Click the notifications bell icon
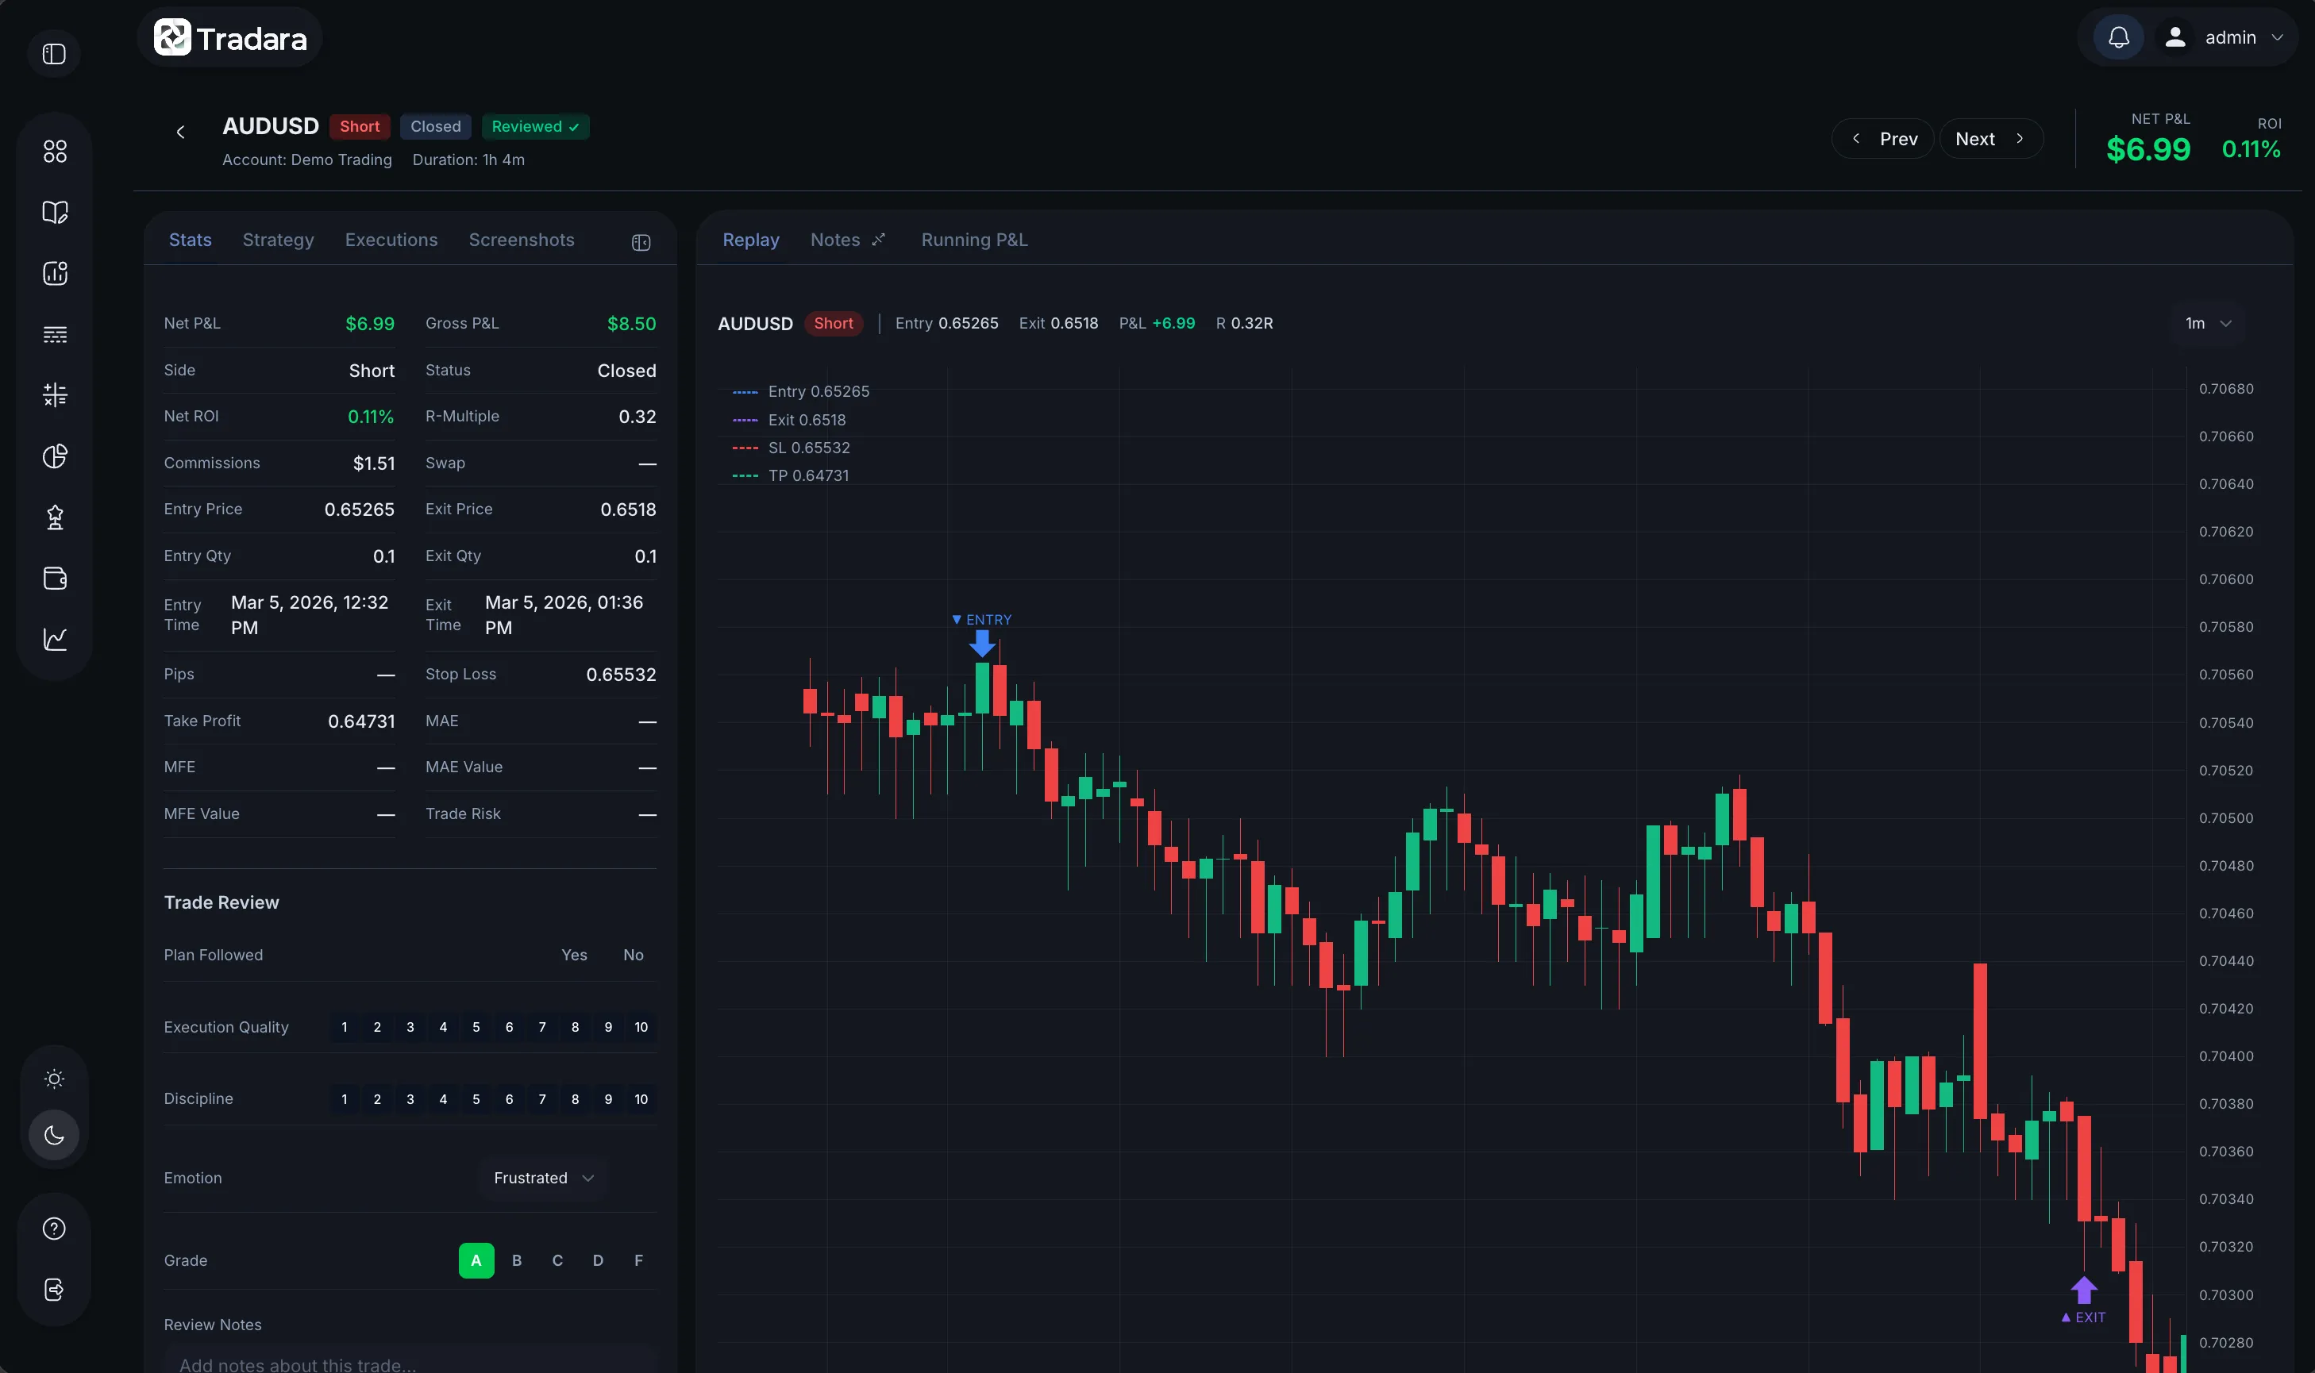Image resolution: width=2315 pixels, height=1373 pixels. click(2118, 38)
